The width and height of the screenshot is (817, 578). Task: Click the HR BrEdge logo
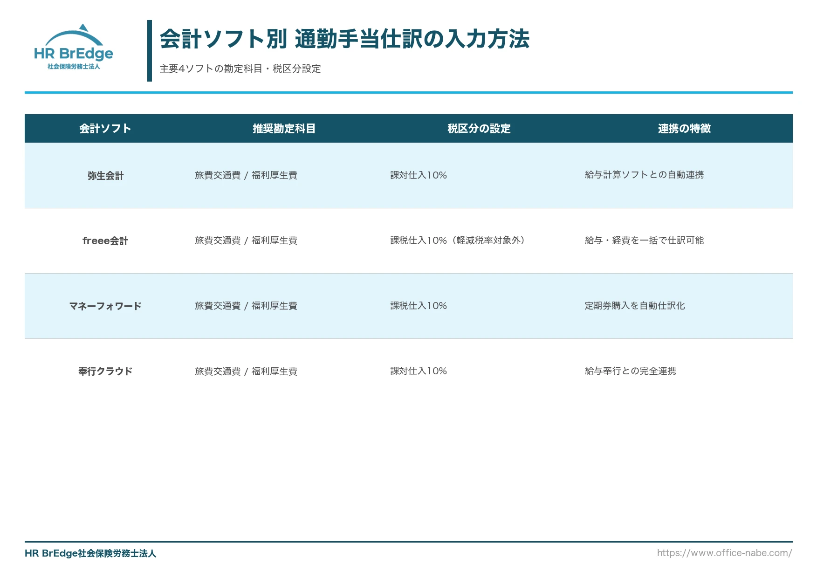(74, 47)
